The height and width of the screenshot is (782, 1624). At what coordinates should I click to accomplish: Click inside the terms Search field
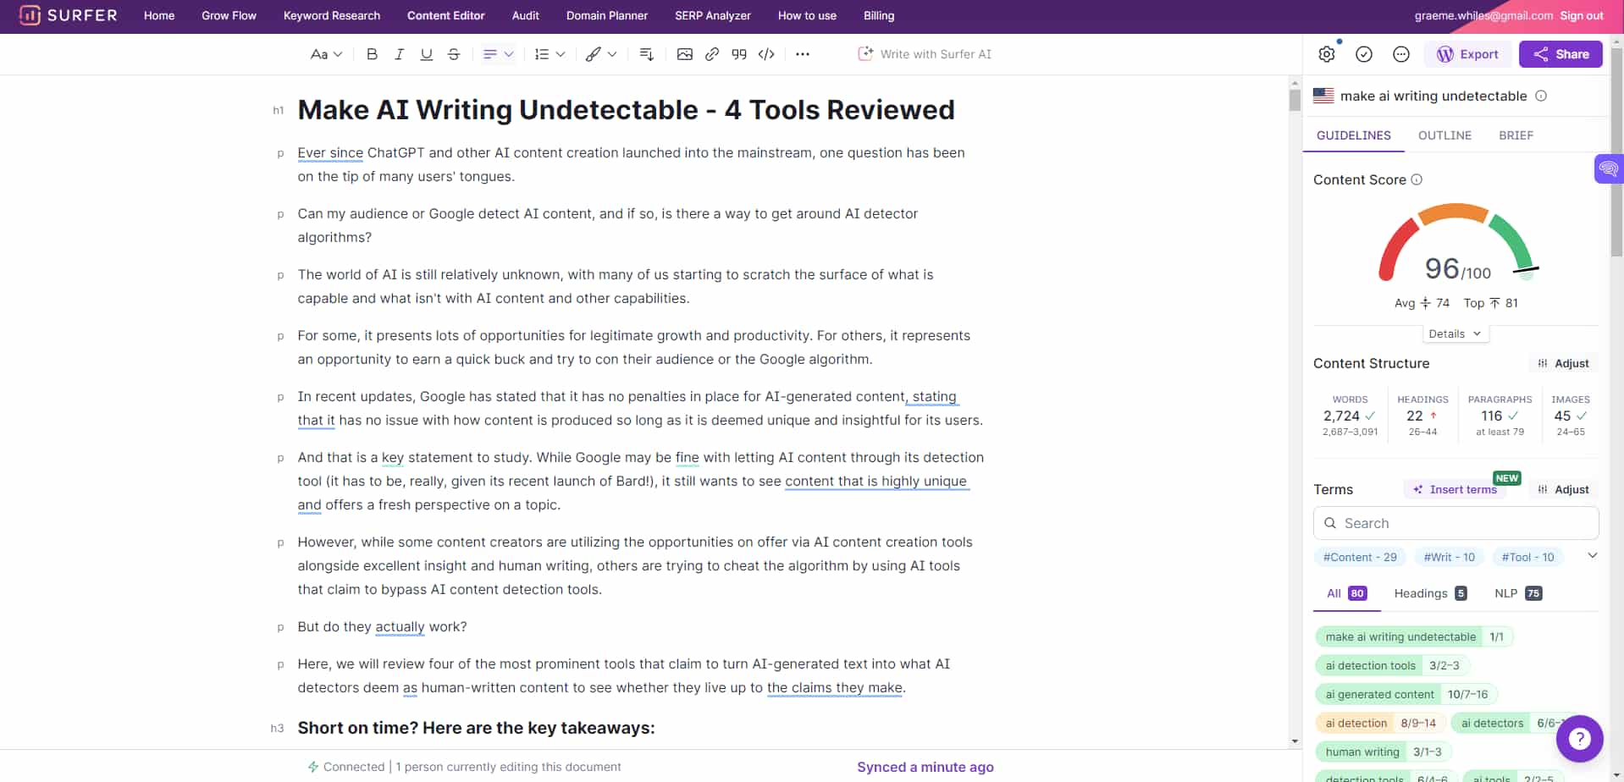point(1455,522)
